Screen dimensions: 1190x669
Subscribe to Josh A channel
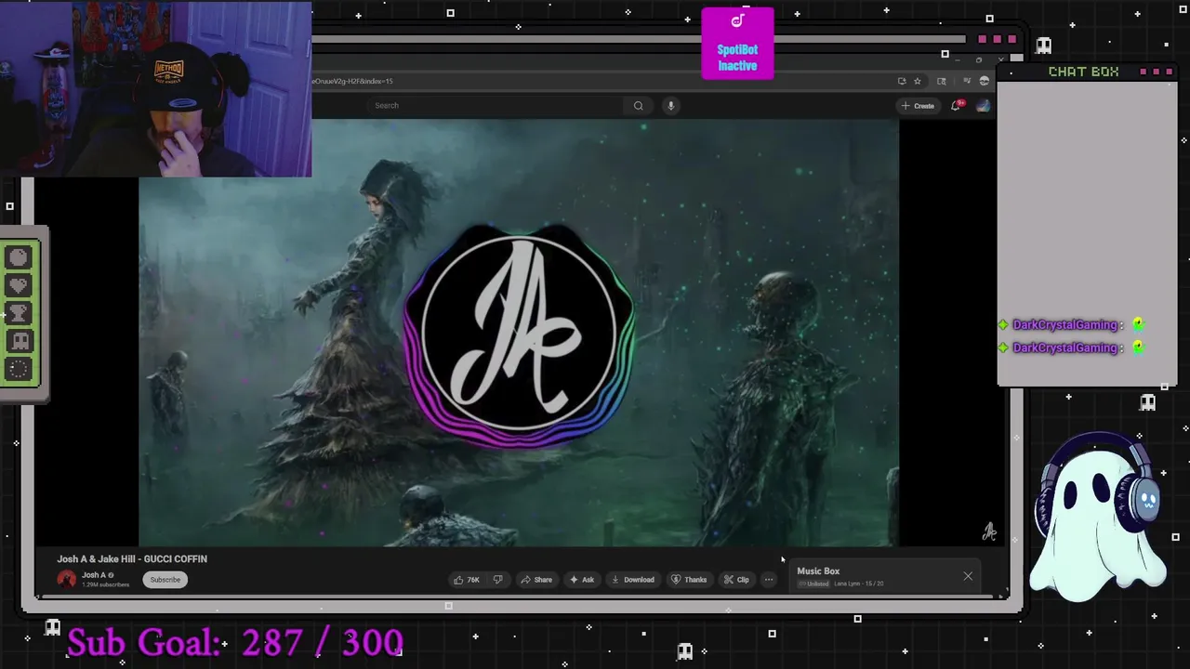pos(165,580)
